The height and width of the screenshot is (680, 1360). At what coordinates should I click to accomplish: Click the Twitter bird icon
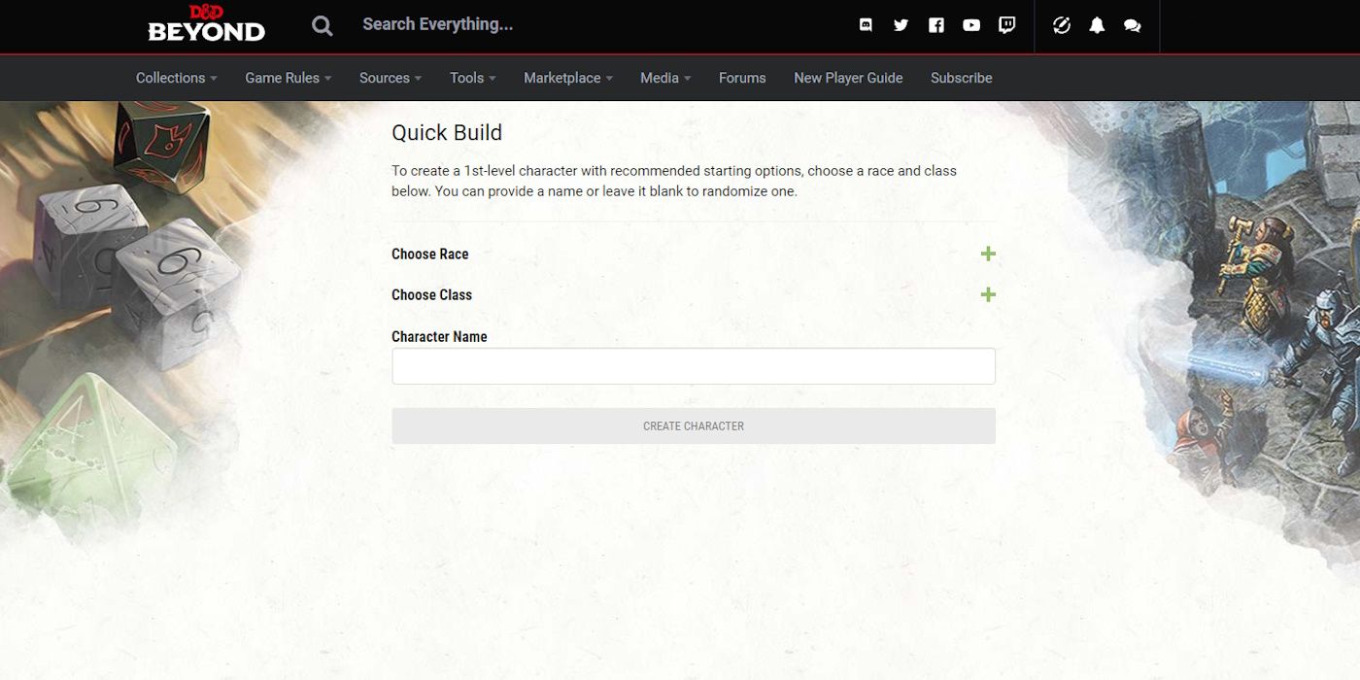[x=901, y=24]
